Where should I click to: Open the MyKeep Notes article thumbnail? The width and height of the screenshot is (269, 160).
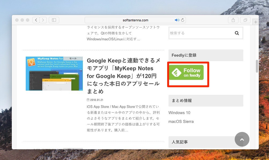54,73
